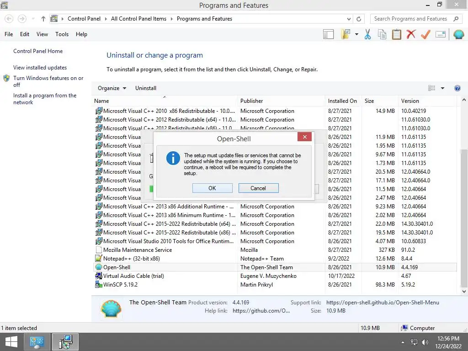Click the scrollbar down arrow of program list
The height and width of the screenshot is (351, 468).
point(464,291)
